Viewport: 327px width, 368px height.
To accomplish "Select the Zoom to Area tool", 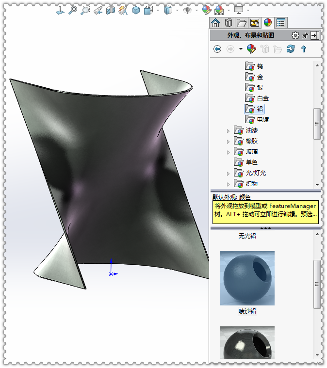I will pyautogui.click(x=85, y=10).
